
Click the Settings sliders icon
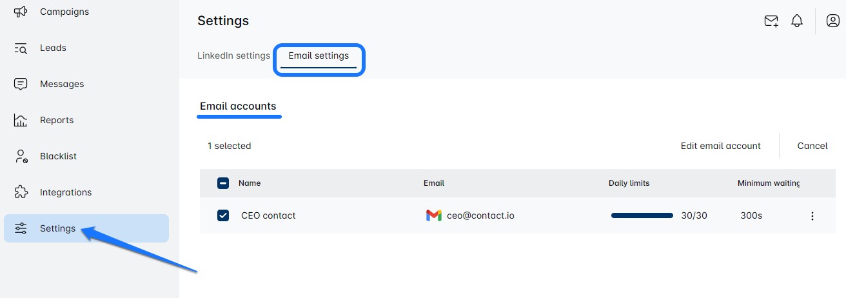[x=21, y=228]
